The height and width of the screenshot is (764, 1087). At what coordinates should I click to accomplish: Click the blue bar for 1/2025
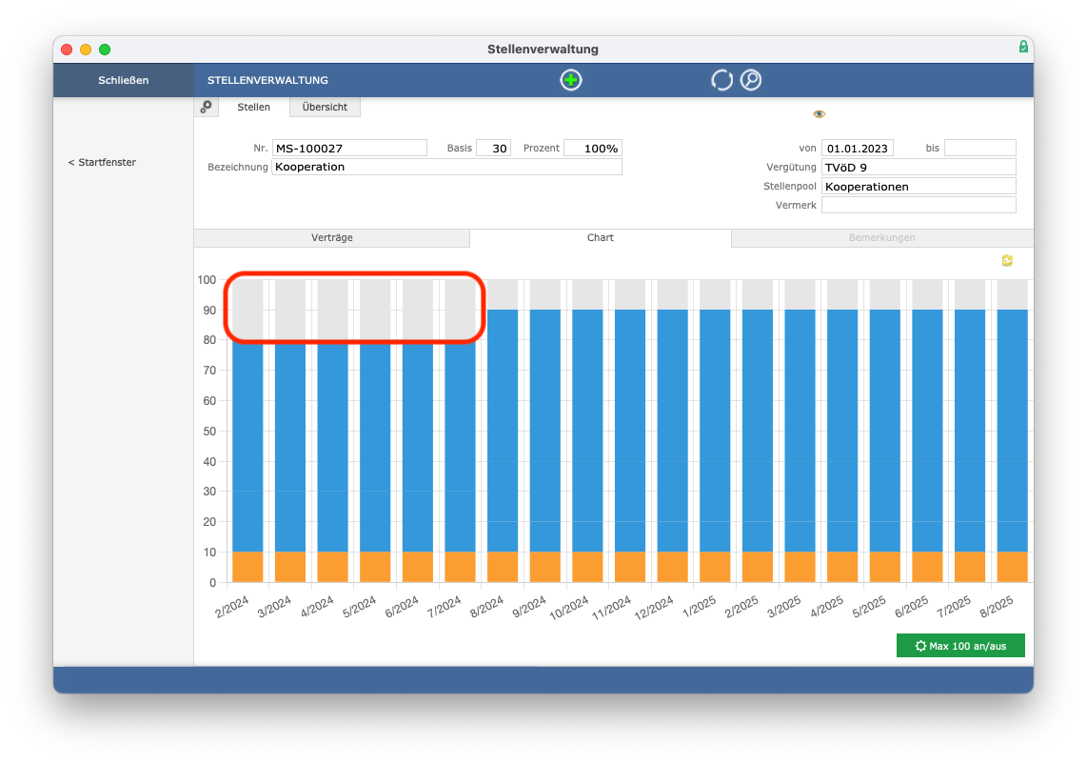715,431
